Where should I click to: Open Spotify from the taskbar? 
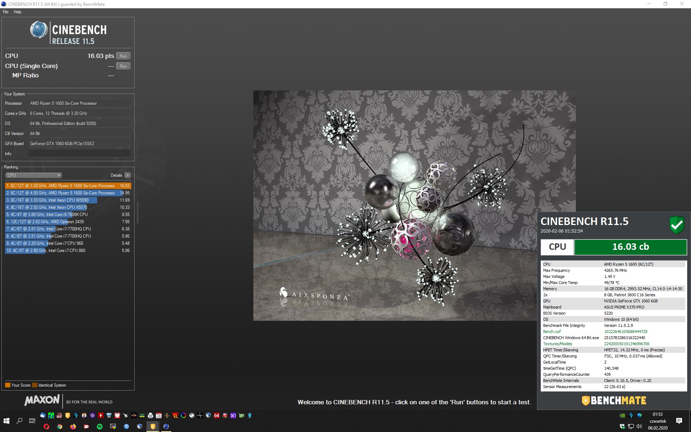click(100, 427)
